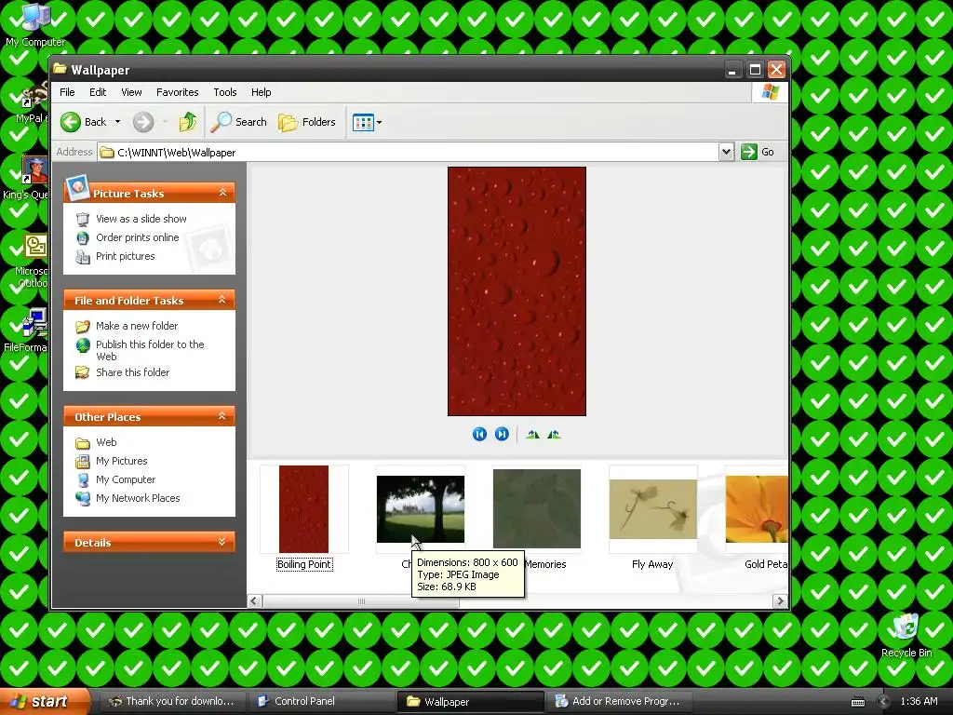The image size is (953, 715).
Task: Switch to Add or Remove Programs taskbar button
Action: point(619,701)
